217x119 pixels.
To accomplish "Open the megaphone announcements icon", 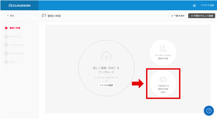I will click(x=194, y=5).
